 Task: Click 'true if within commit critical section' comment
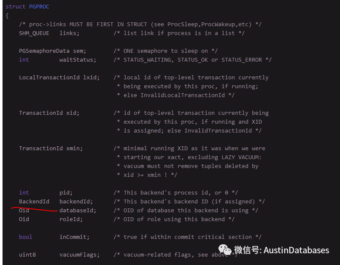(x=188, y=237)
